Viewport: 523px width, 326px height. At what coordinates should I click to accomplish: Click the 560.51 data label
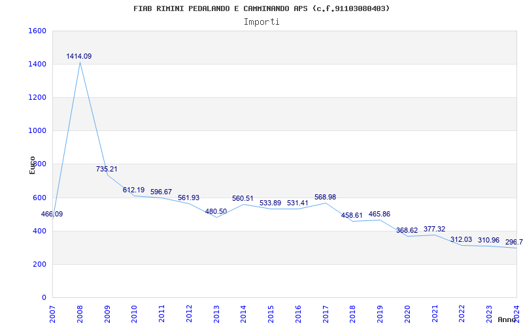(243, 198)
